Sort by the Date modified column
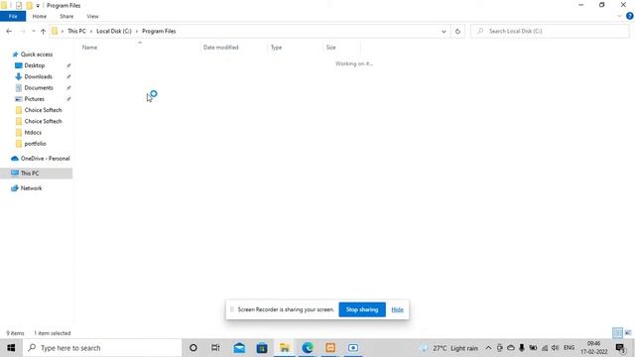Screen dimensions: 635x357 click(x=220, y=48)
